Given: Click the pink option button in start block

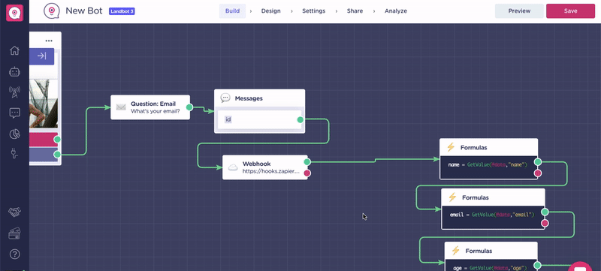Looking at the screenshot, I should tap(44, 140).
